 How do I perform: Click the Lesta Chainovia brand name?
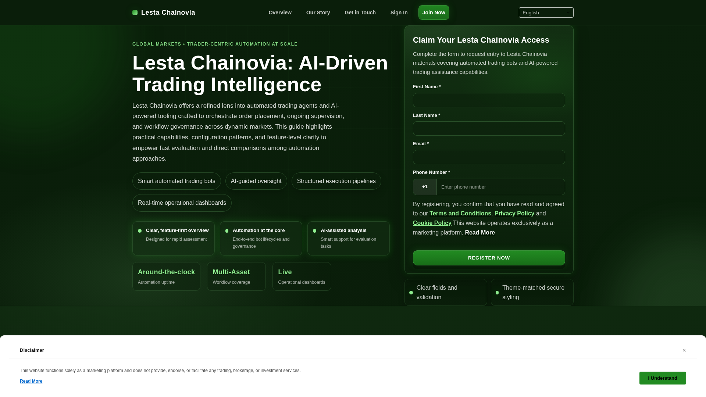(168, 12)
